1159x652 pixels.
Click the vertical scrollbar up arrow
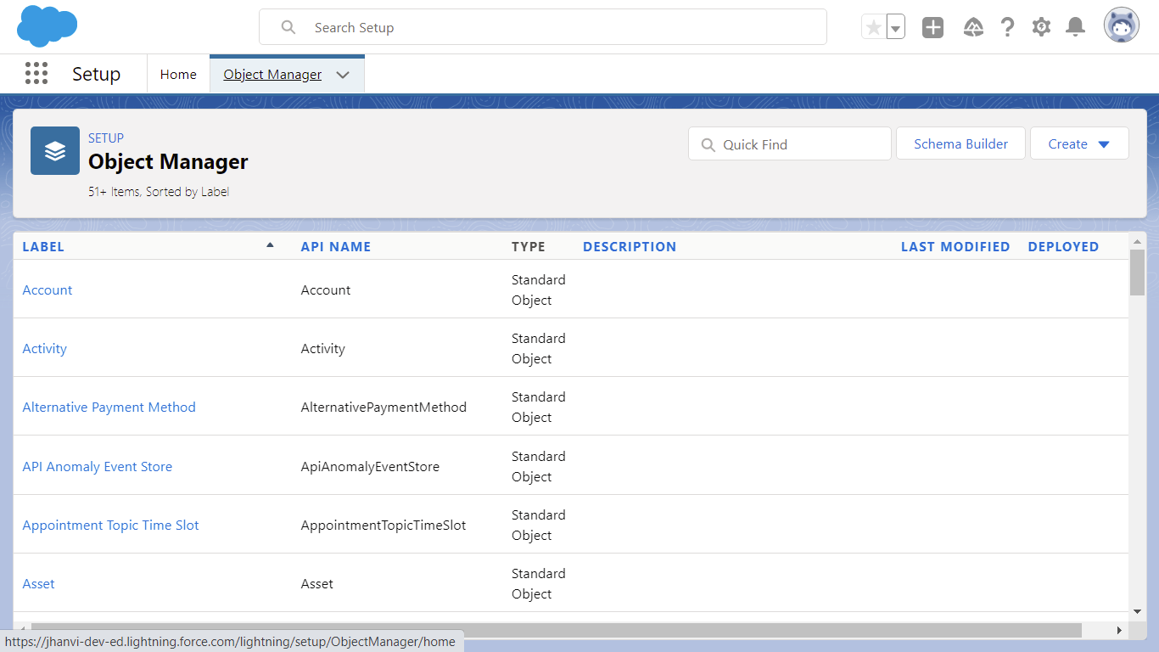tap(1137, 242)
